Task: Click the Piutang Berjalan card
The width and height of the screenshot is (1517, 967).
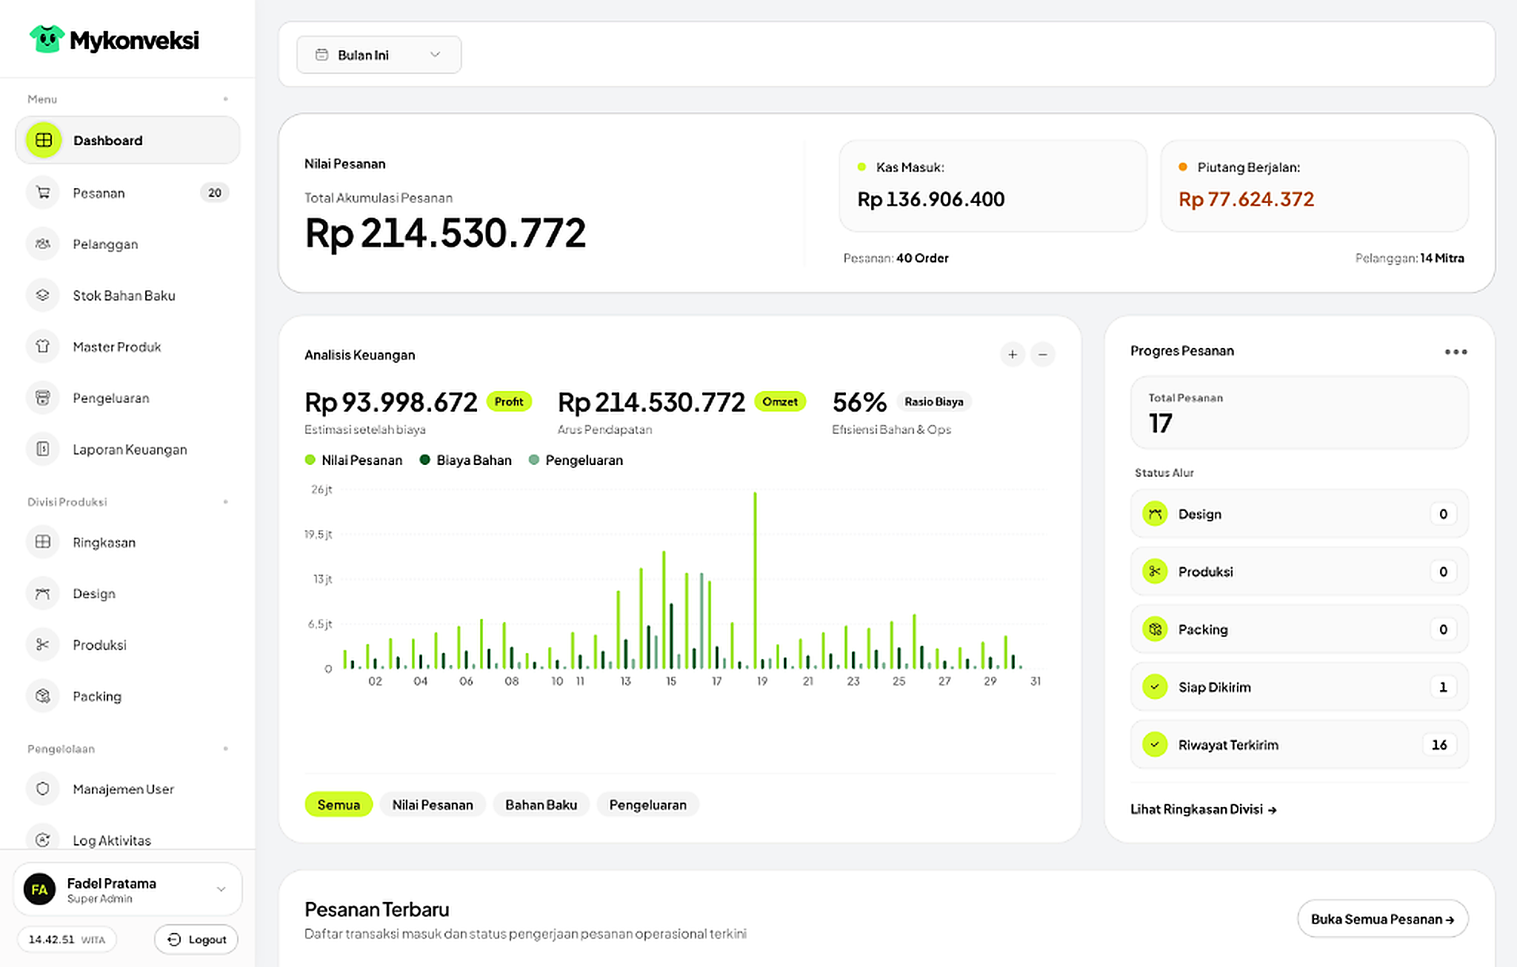Action: click(1314, 186)
